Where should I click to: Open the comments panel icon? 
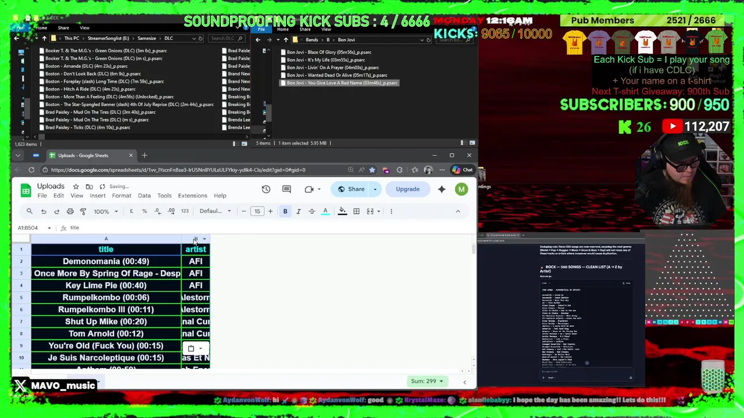pos(287,189)
